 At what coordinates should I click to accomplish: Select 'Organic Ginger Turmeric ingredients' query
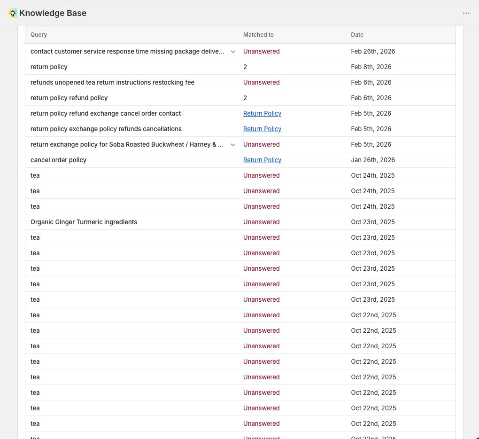(x=84, y=222)
